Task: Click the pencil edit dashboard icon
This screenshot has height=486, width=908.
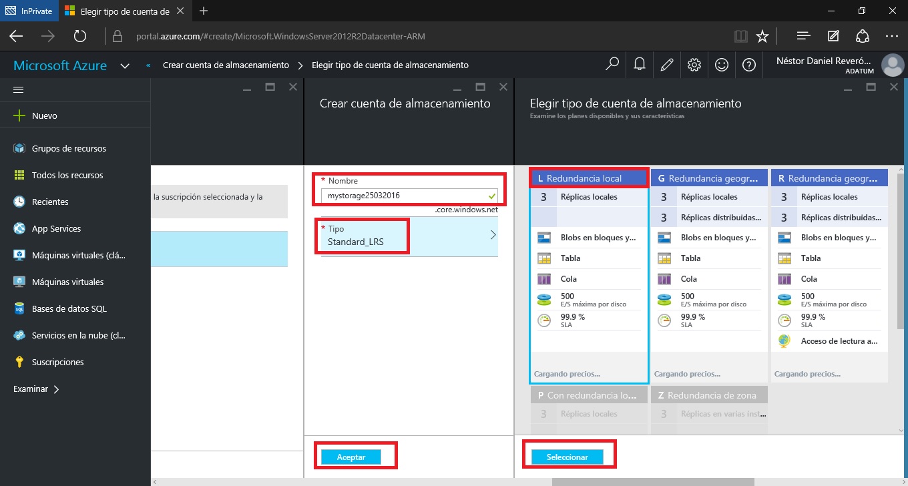Action: pos(666,65)
